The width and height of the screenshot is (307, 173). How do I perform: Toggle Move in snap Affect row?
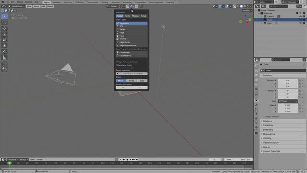click(x=121, y=81)
